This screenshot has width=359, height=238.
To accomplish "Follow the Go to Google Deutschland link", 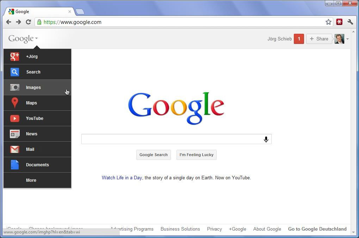I will pyautogui.click(x=317, y=229).
